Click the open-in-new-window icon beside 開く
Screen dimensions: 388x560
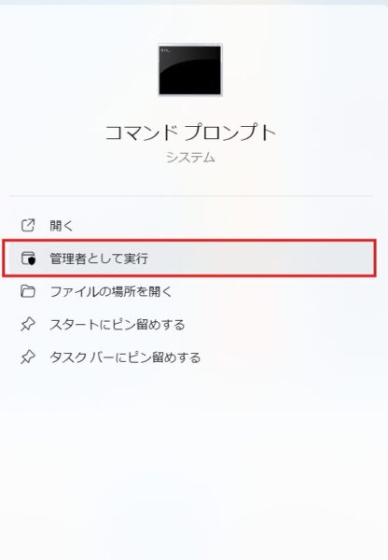pyautogui.click(x=28, y=225)
